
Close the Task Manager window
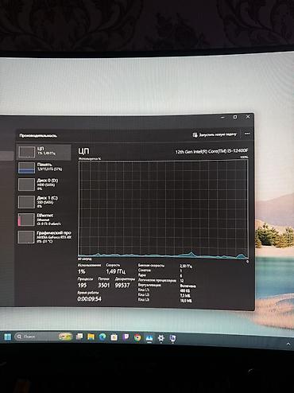(248, 117)
